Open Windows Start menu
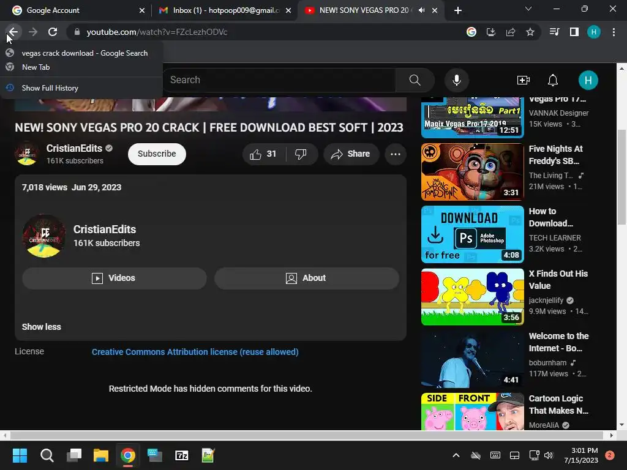Viewport: 627px width, 470px height. (x=20, y=455)
